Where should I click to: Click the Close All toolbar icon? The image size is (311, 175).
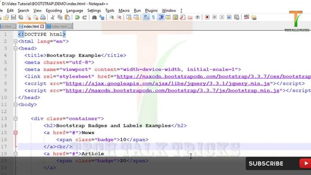click(x=35, y=17)
